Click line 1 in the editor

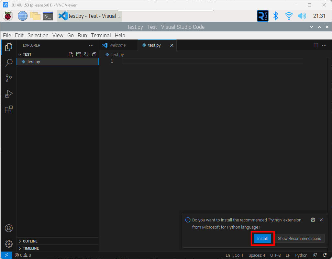(212, 61)
